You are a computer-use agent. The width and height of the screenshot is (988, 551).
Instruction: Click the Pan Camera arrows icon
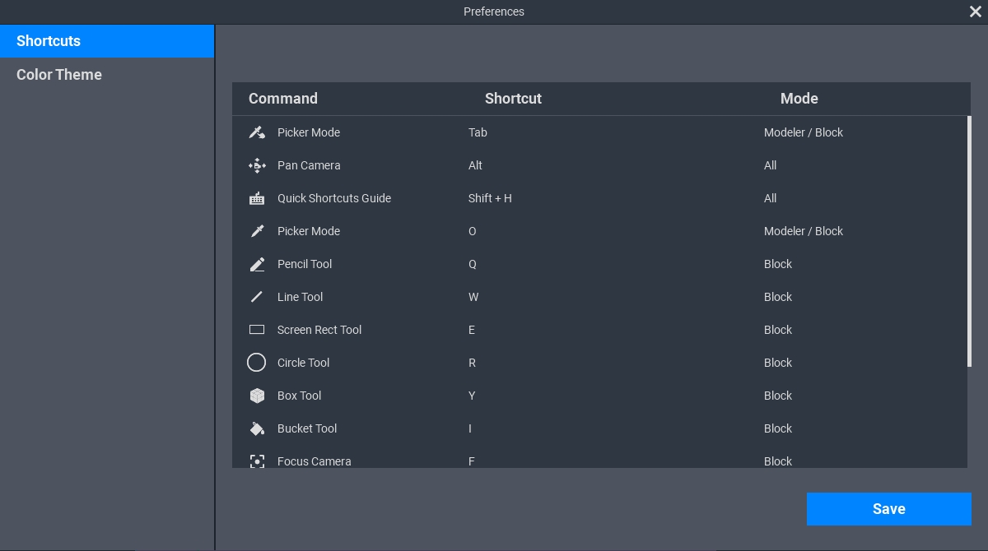pyautogui.click(x=257, y=165)
